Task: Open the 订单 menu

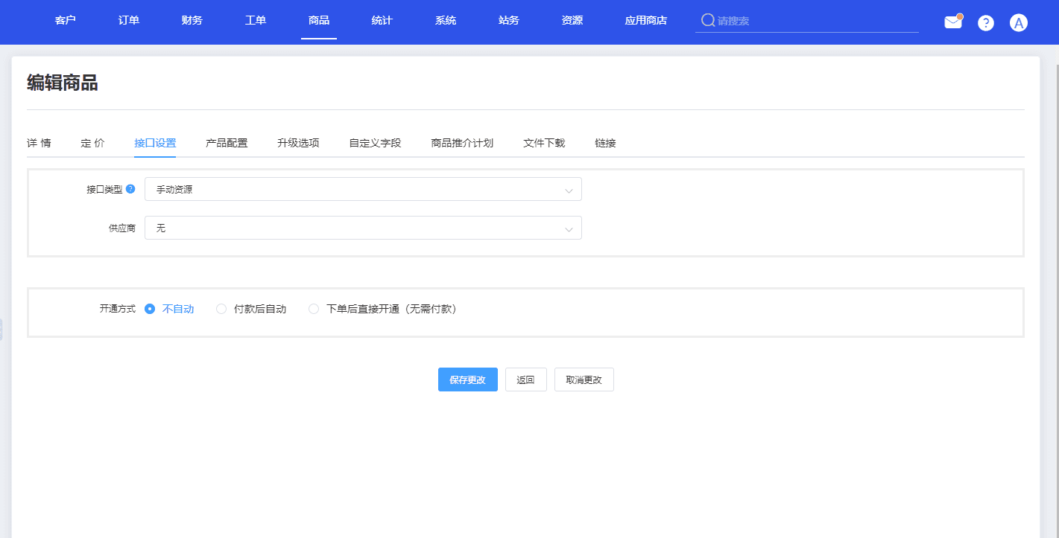Action: [x=129, y=21]
